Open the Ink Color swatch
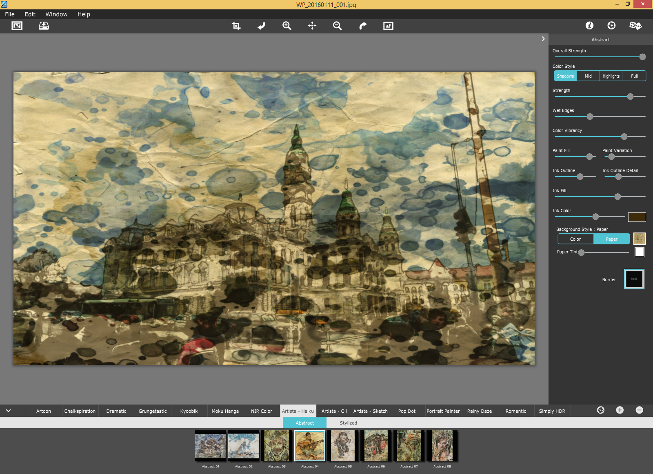 637,217
